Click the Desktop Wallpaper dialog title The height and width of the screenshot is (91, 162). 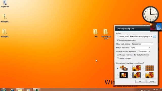tap(126, 29)
